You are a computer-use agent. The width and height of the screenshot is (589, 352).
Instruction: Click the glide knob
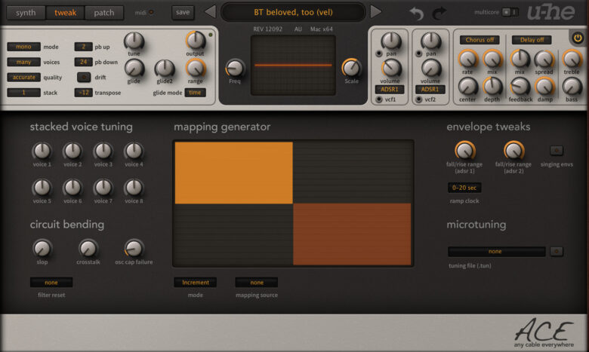point(134,69)
